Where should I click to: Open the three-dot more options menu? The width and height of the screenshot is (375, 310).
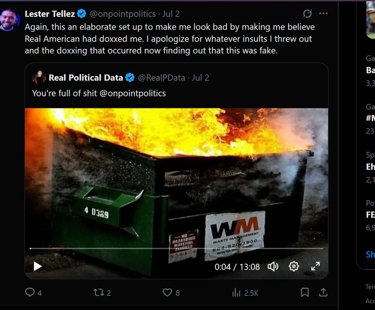tap(323, 14)
